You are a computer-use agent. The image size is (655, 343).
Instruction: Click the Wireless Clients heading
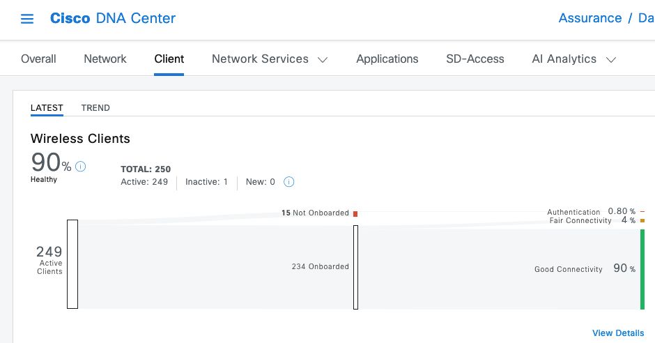tap(80, 139)
